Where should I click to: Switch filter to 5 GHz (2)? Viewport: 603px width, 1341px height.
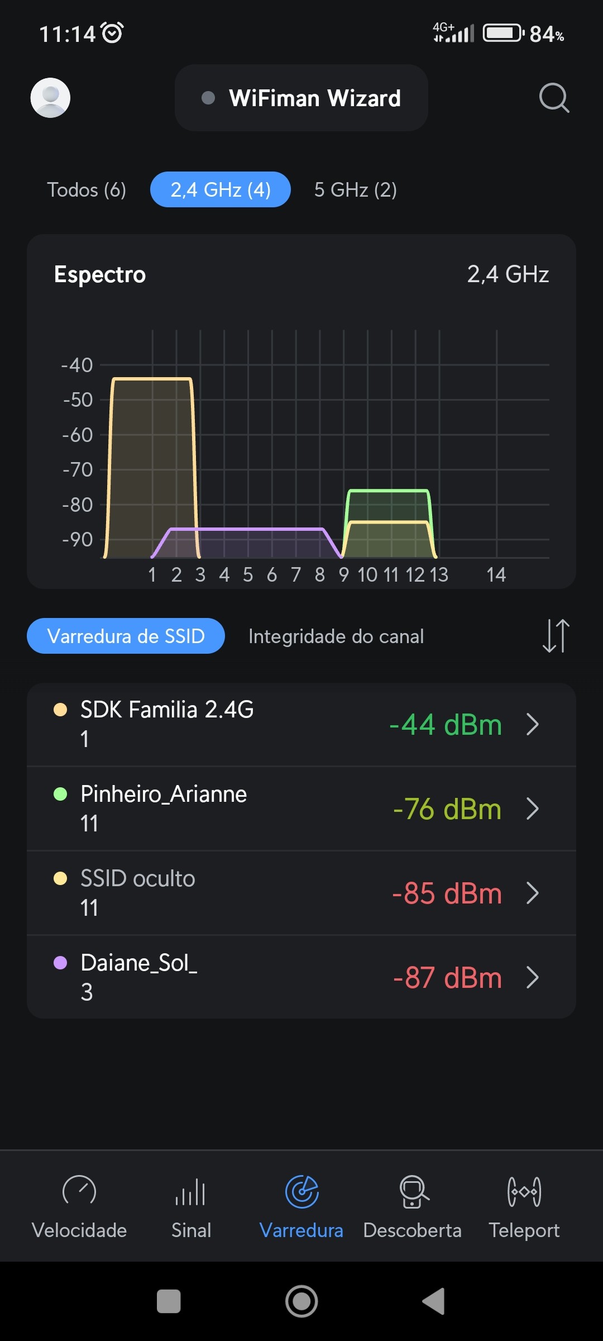[356, 190]
